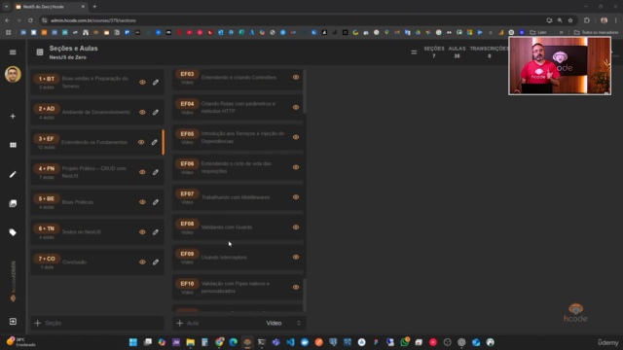Reload the page in browser toolbar
623x350 pixels.
(x=30, y=20)
